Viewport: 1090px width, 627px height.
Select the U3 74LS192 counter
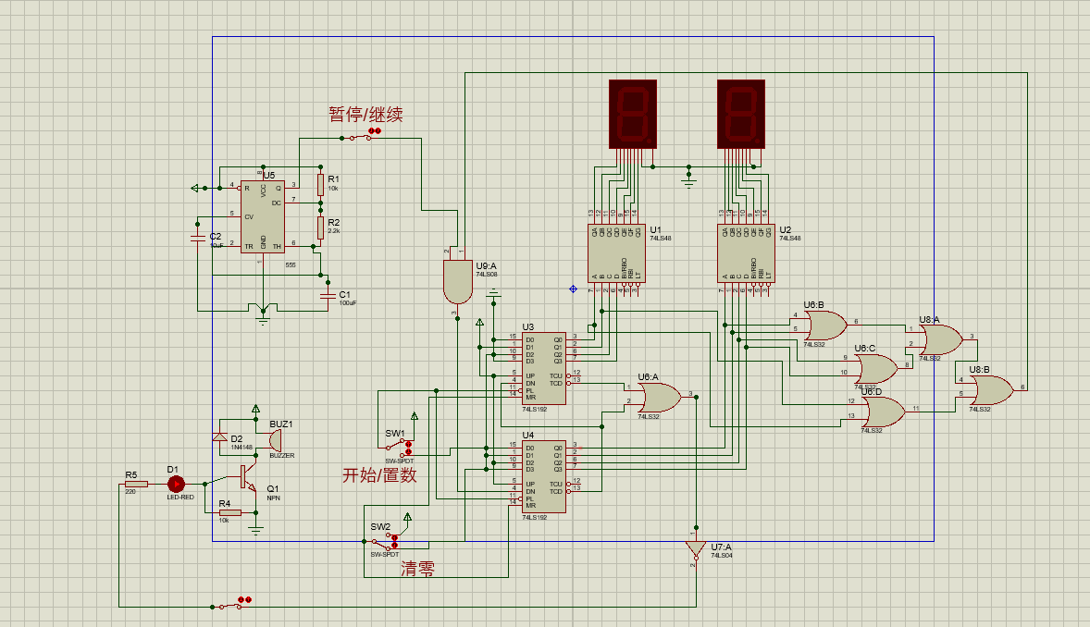click(x=543, y=368)
